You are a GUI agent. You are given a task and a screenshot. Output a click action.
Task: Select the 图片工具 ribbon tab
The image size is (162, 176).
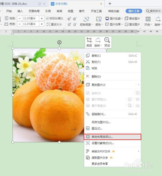click(x=134, y=11)
